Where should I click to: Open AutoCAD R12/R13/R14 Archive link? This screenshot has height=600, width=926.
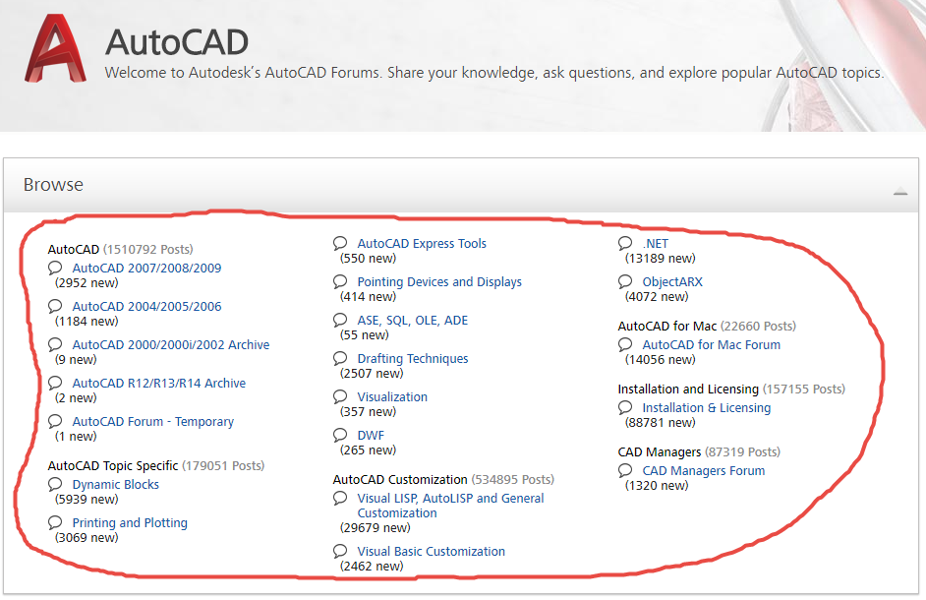[x=159, y=383]
